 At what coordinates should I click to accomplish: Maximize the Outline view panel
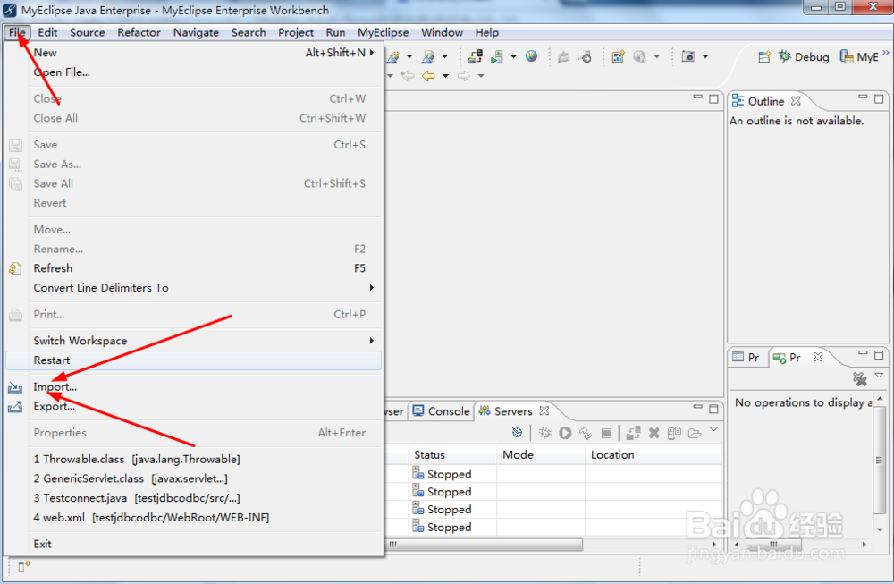pyautogui.click(x=879, y=98)
